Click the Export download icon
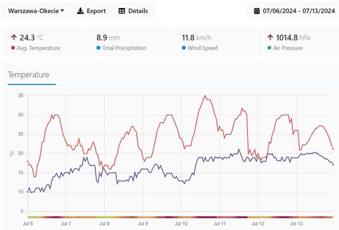Screen dimensions: 339x230 tap(80, 11)
